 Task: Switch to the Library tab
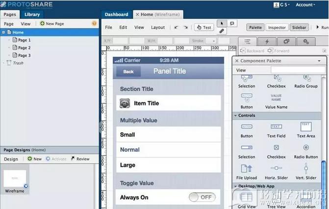tap(32, 15)
